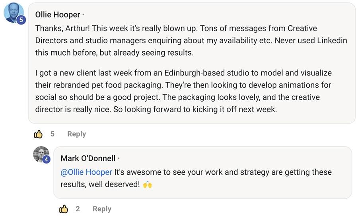This screenshot has width=358, height=218.
Task: View the 2 likes count on Mark's reply
Action: [x=78, y=208]
